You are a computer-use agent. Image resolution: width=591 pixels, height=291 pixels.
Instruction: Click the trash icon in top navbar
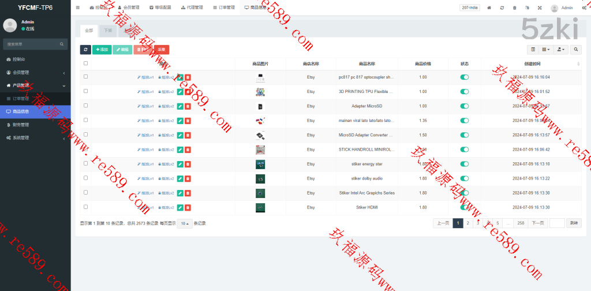click(x=515, y=8)
